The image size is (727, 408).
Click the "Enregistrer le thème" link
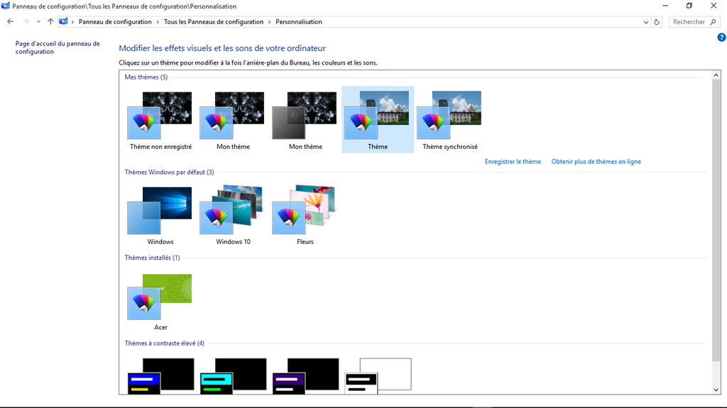click(x=513, y=162)
